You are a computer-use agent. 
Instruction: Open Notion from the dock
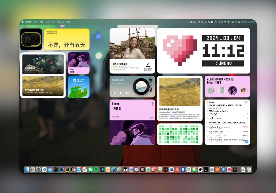click(x=73, y=169)
